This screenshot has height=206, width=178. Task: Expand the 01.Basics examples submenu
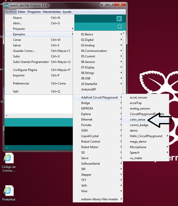(x=98, y=34)
